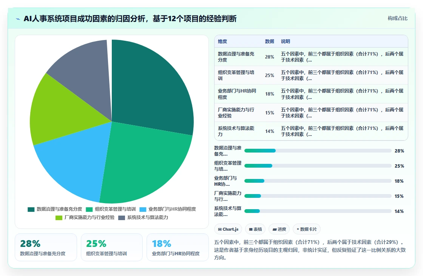Select table row 组织变革管理与培训
Viewport: 423px width, 276px height.
pos(311,75)
